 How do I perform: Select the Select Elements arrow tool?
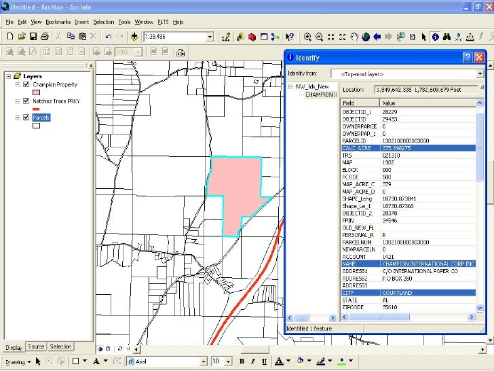(423, 37)
